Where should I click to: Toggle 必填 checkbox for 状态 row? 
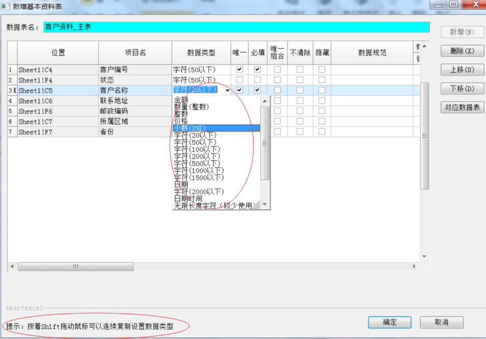pos(257,80)
